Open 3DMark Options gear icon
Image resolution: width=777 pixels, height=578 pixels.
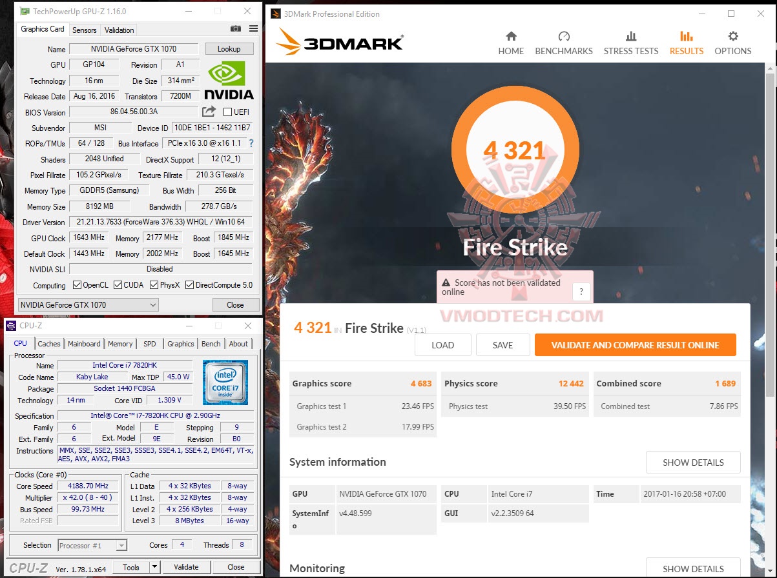click(733, 36)
